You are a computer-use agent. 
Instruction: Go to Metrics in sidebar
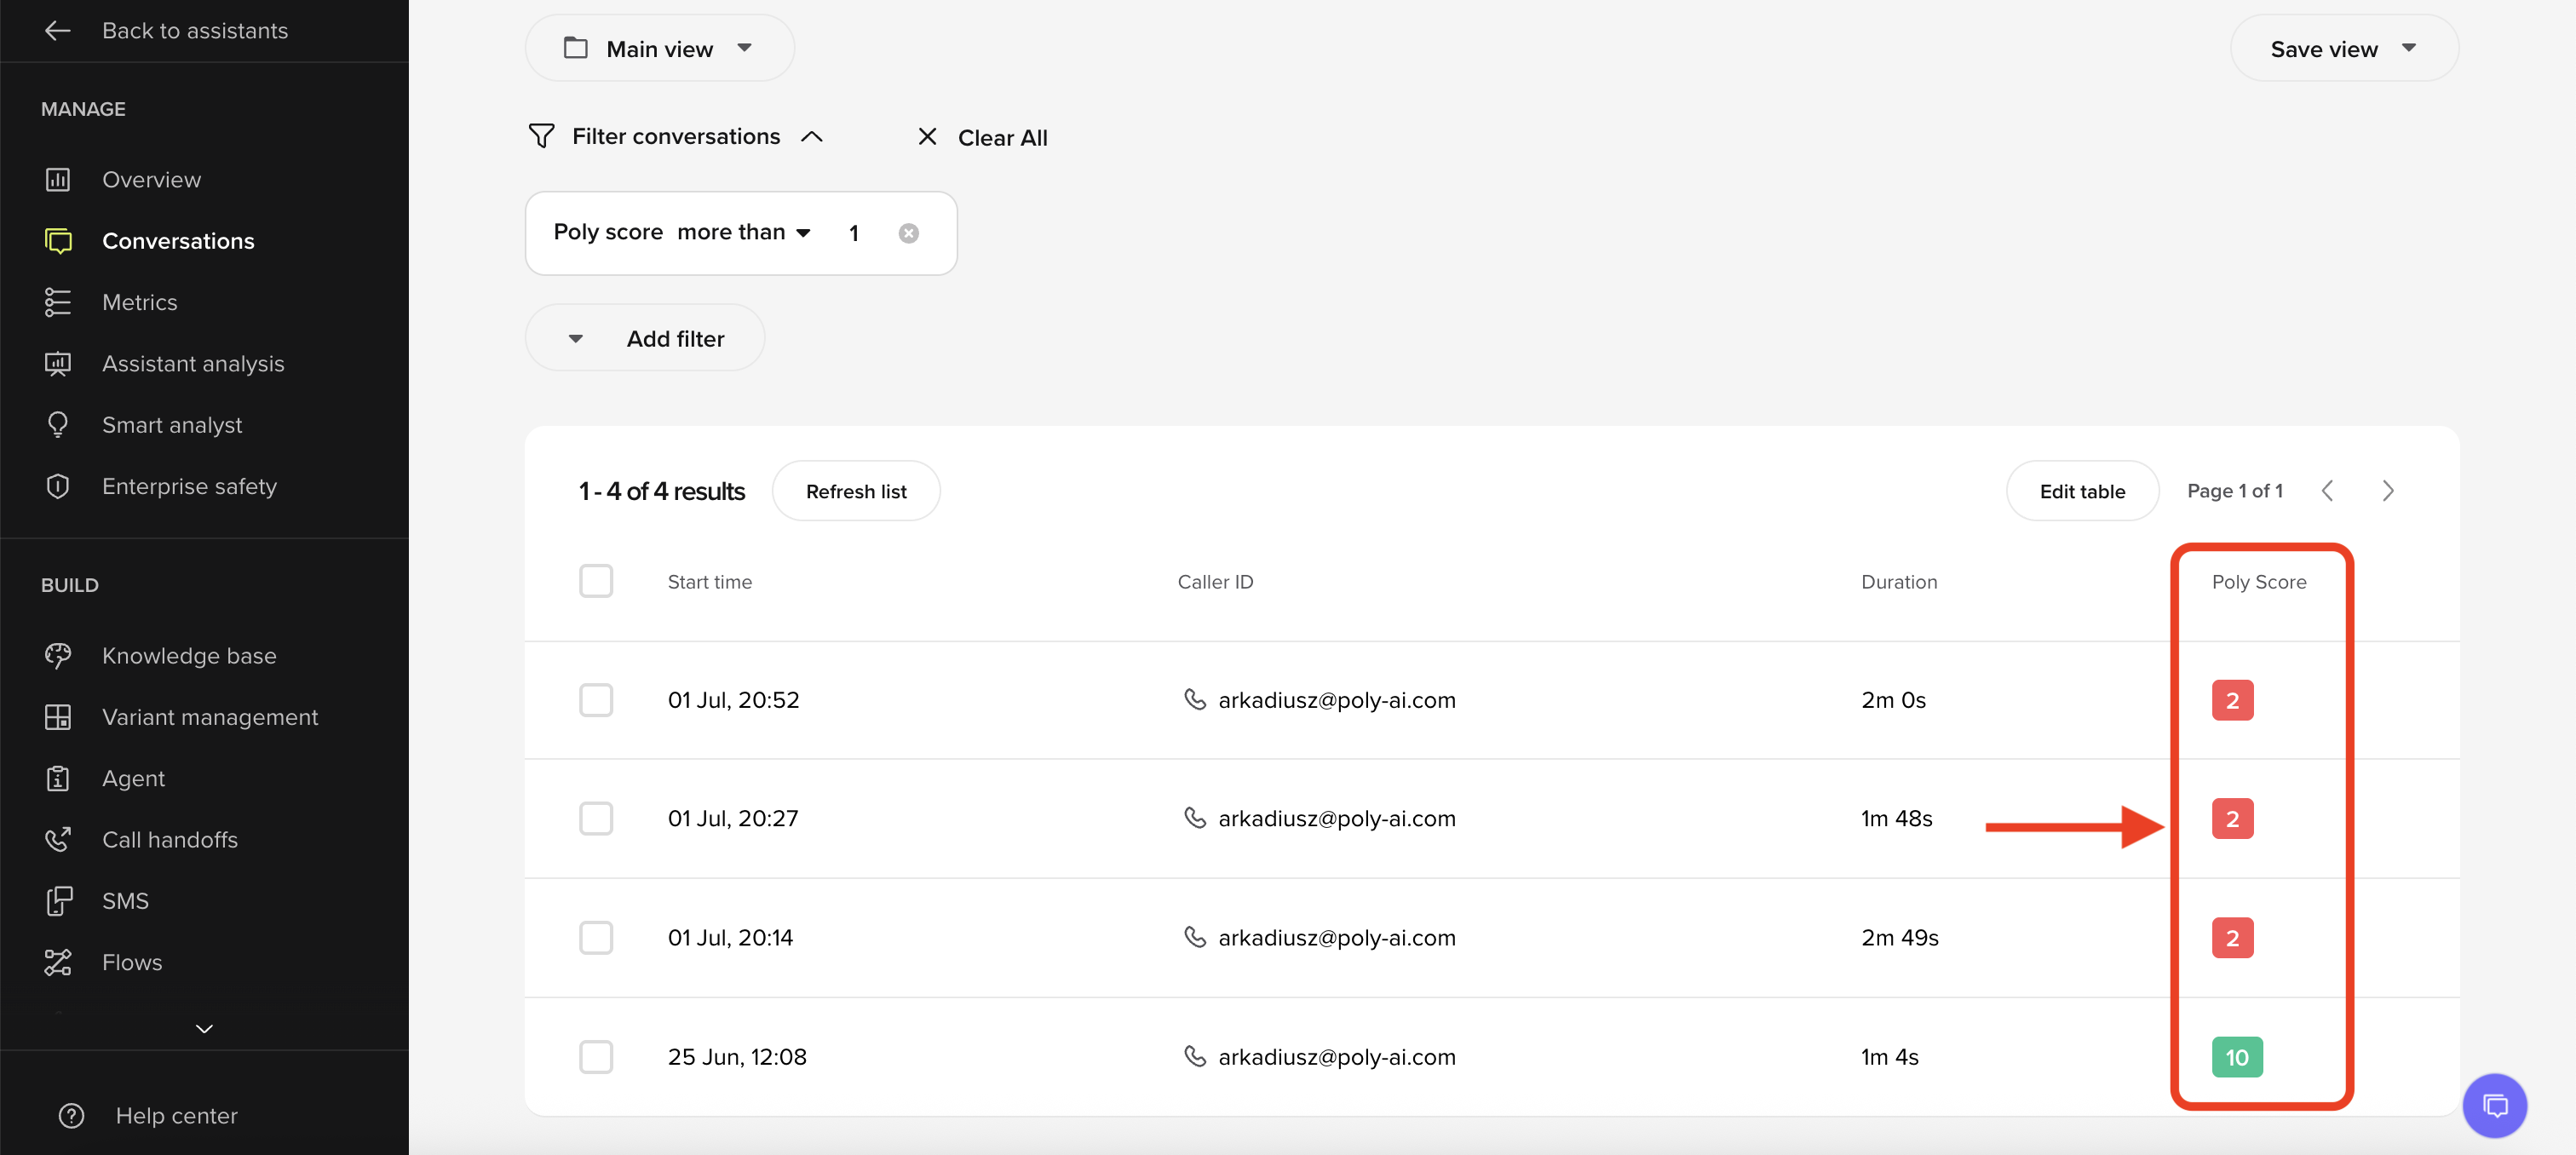pos(139,302)
